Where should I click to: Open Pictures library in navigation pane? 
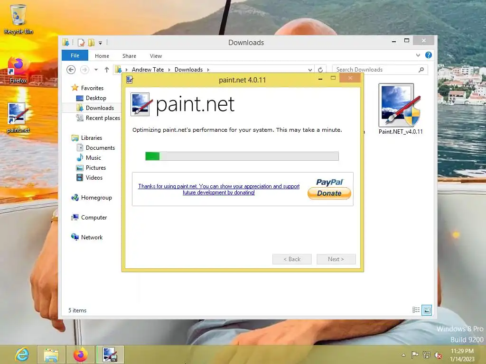pos(91,167)
